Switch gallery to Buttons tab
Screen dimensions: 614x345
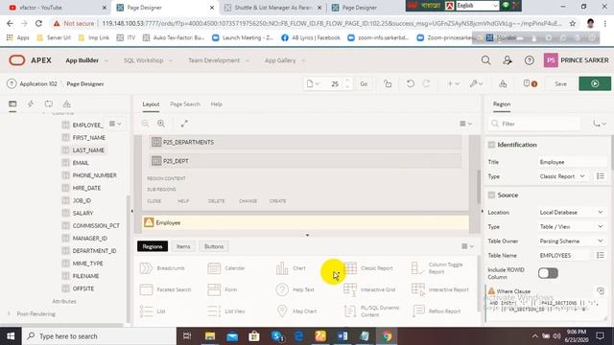tap(214, 246)
